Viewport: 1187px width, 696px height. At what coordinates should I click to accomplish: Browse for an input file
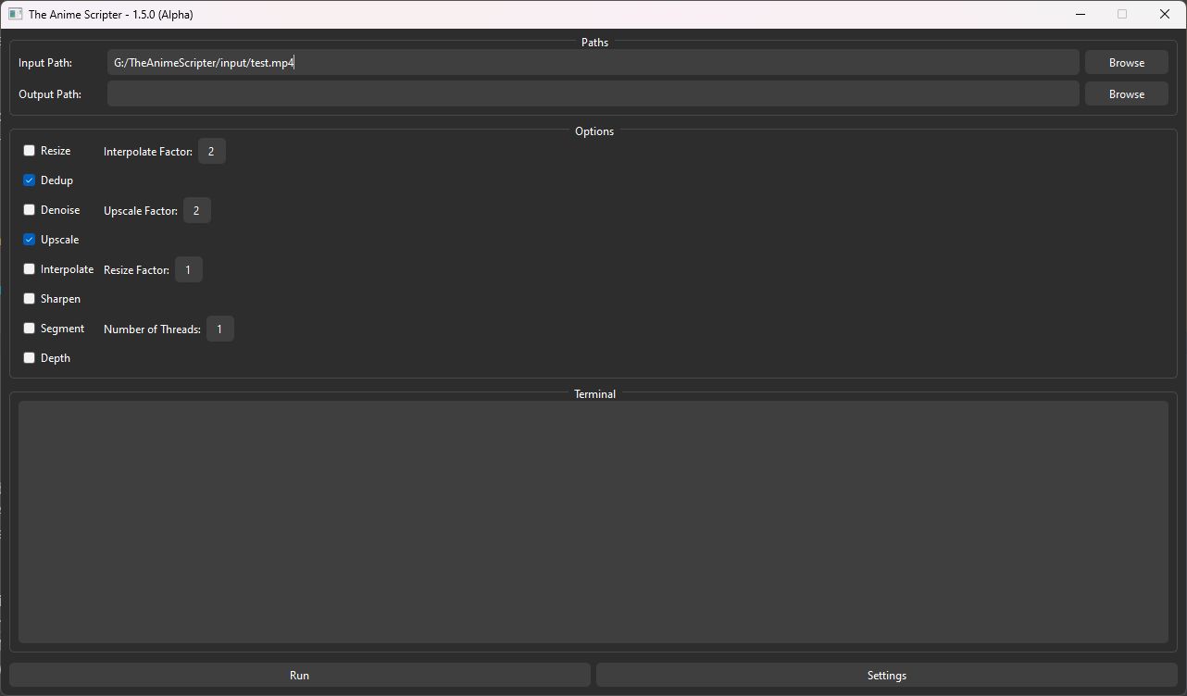[1126, 62]
